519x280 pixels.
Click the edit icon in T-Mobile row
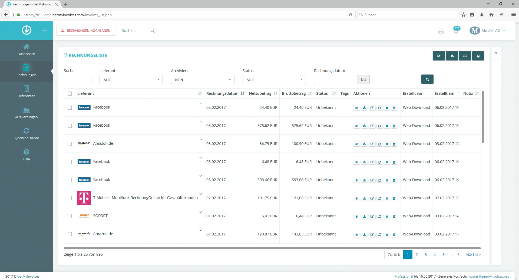tap(372, 198)
